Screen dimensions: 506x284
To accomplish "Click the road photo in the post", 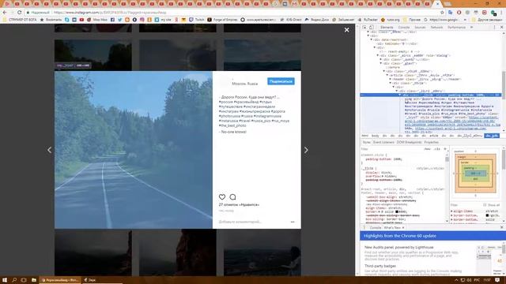I will (134, 150).
